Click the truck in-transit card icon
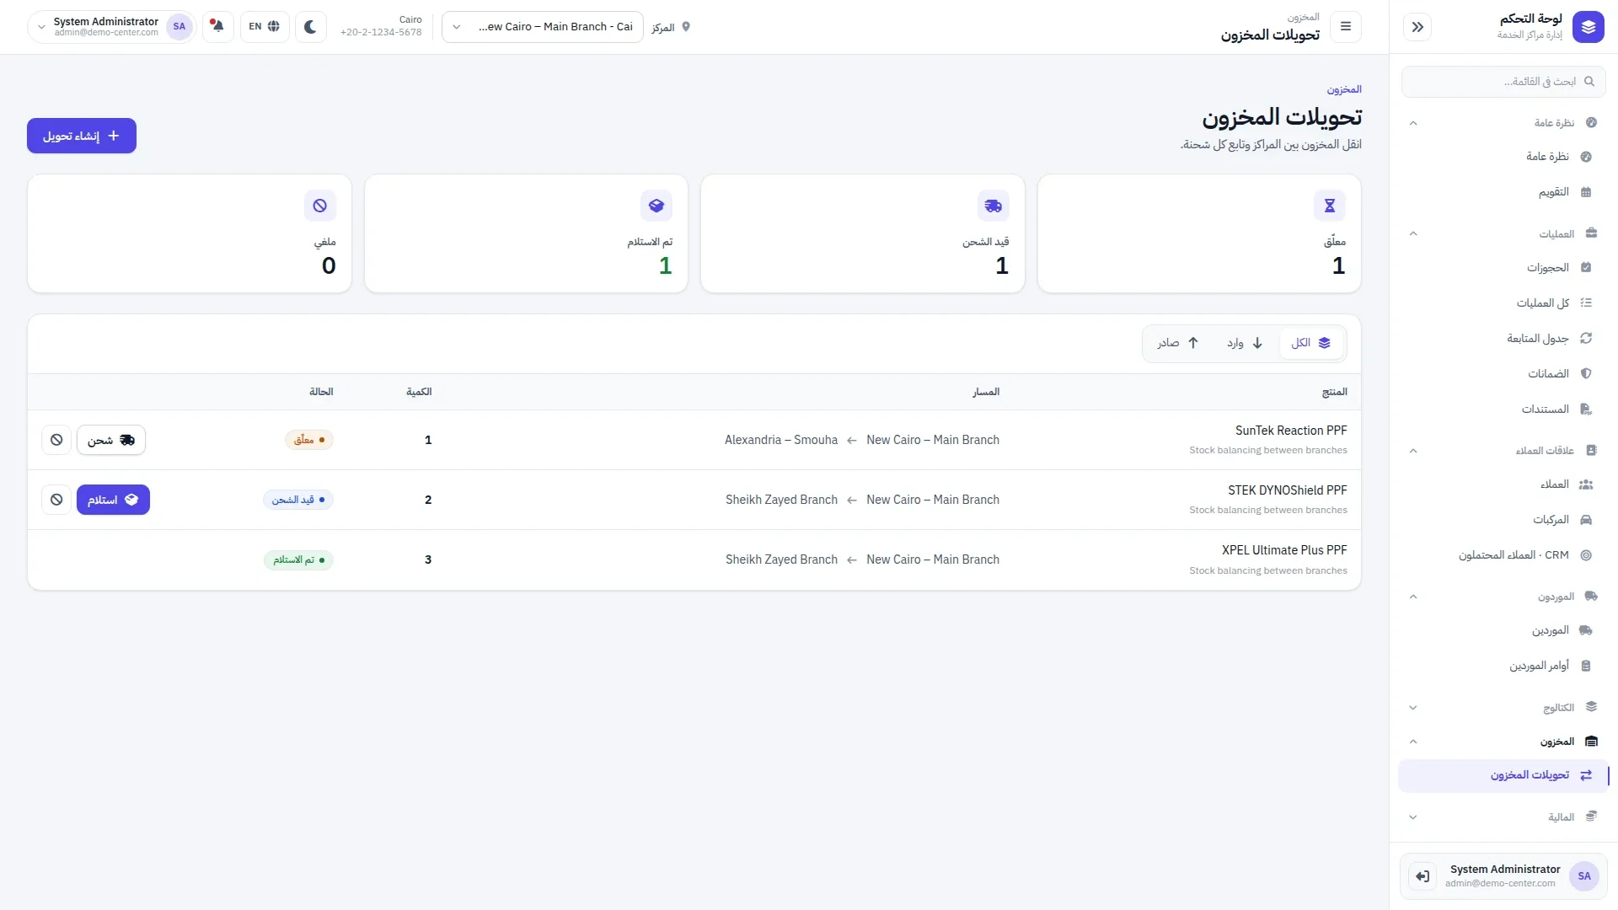The height and width of the screenshot is (910, 1618). pyautogui.click(x=994, y=206)
